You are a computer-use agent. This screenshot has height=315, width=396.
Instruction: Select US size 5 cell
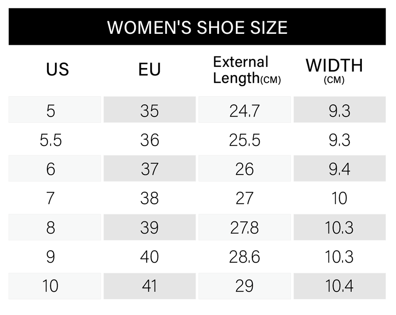click(x=55, y=109)
